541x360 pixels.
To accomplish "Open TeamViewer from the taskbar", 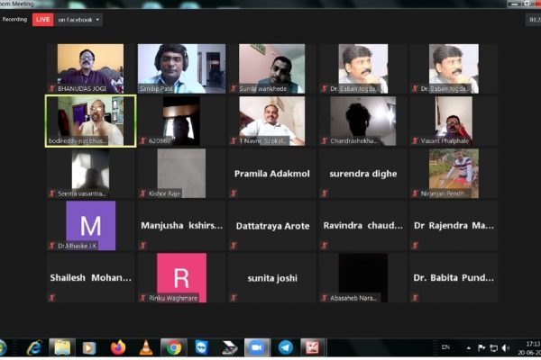I will (201, 347).
